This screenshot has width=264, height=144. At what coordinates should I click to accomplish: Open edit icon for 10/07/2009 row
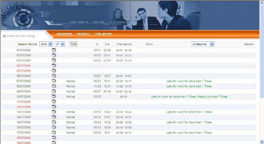tap(54, 97)
